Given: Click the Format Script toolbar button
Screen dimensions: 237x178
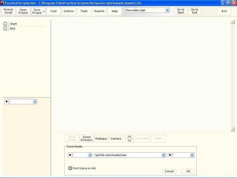Looking at the screenshot, I should pyautogui.click(x=8, y=11).
